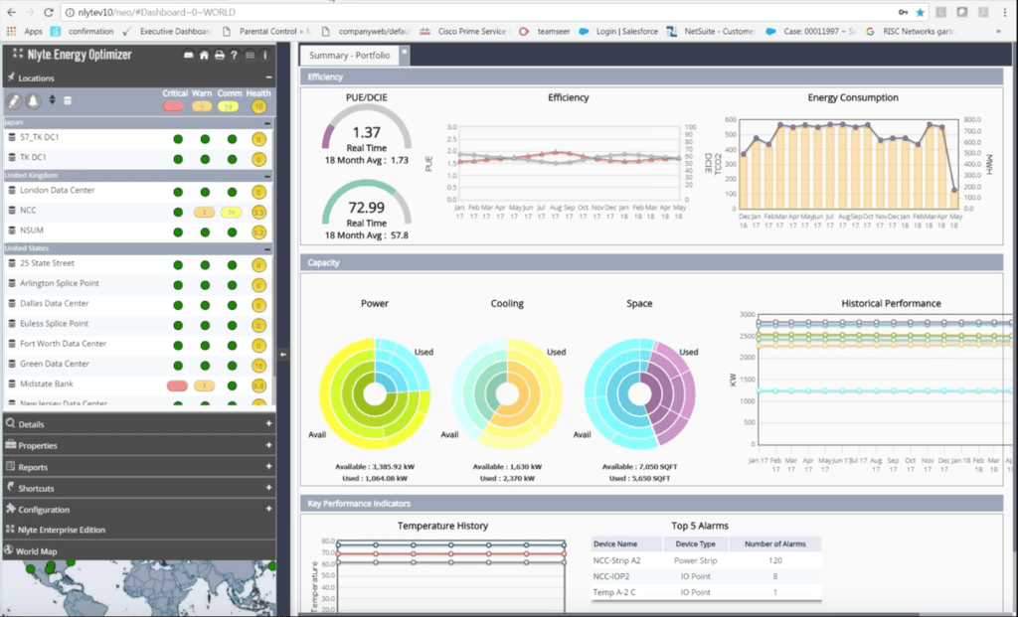Click the sort arrows icon near the bell

click(x=52, y=100)
